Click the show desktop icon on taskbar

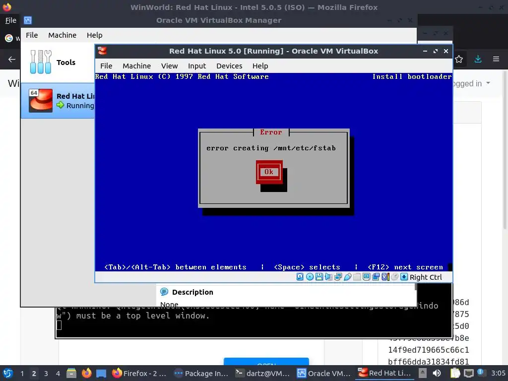coord(101,373)
